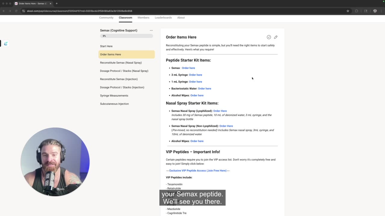
Task: Mark lesson complete with the checkmark icon
Action: (269, 37)
